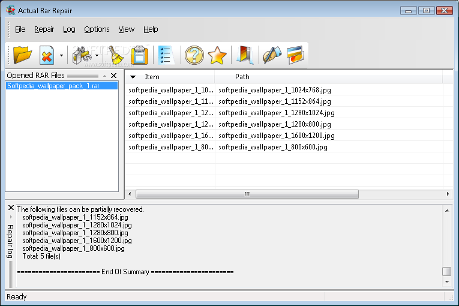The image size is (459, 306).
Task: Click the list options icon
Action: click(x=166, y=55)
